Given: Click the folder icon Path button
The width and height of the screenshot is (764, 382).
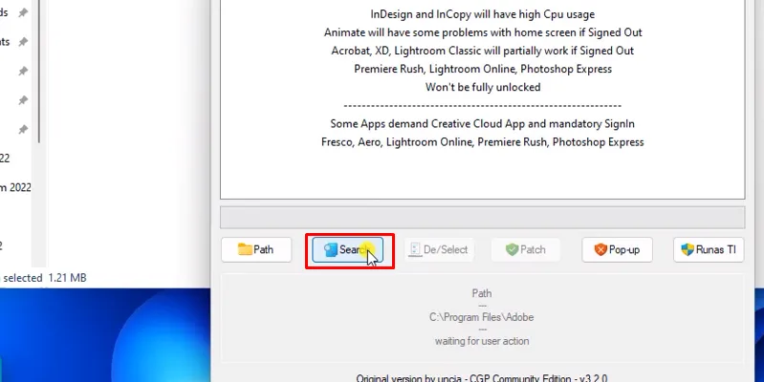Looking at the screenshot, I should tap(255, 250).
